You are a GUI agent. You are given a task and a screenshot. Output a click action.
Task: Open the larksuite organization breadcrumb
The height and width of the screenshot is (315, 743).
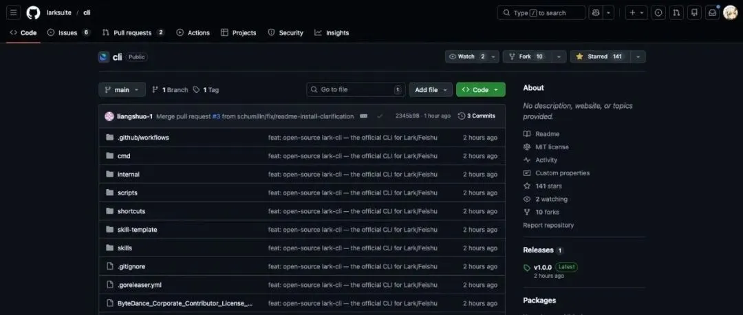(58, 13)
